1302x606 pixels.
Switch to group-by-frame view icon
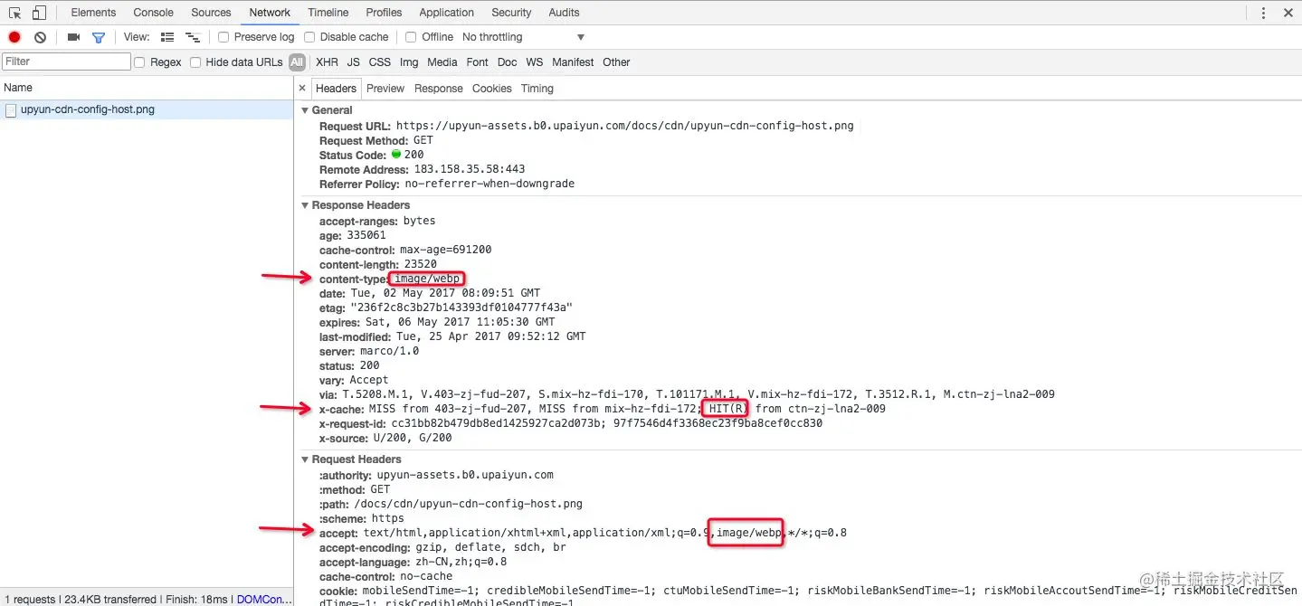point(193,37)
